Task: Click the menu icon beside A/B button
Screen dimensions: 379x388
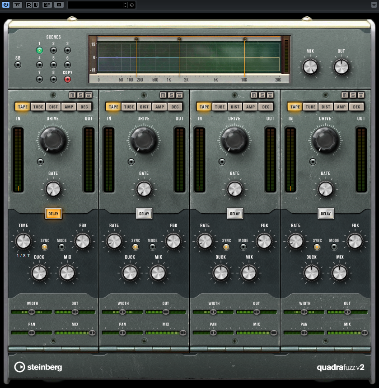Action: (x=59, y=5)
